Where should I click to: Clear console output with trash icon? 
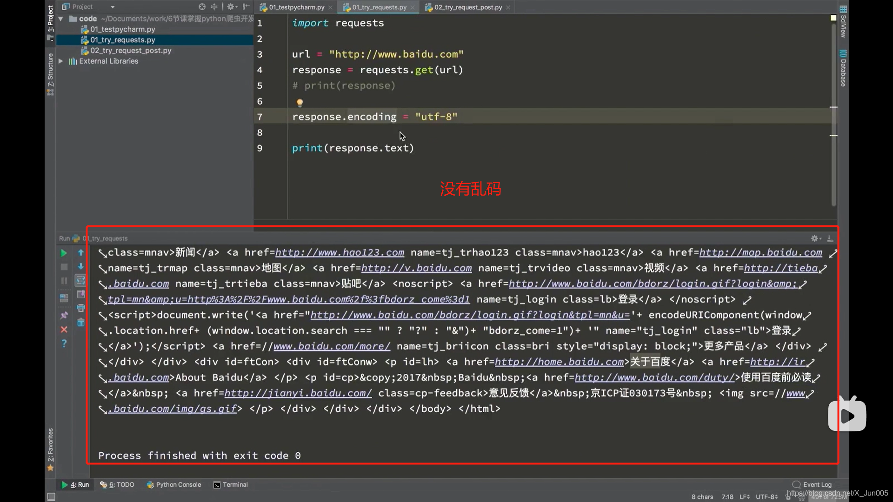coord(80,322)
